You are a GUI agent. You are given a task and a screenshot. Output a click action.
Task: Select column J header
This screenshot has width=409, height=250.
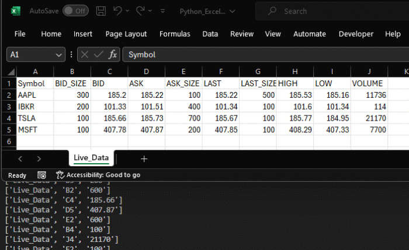[369, 72]
